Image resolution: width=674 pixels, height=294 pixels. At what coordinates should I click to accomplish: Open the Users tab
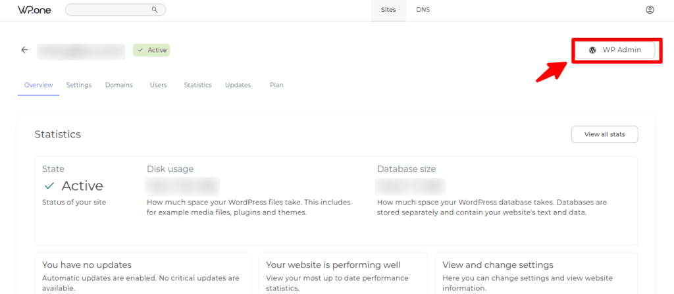coord(158,85)
